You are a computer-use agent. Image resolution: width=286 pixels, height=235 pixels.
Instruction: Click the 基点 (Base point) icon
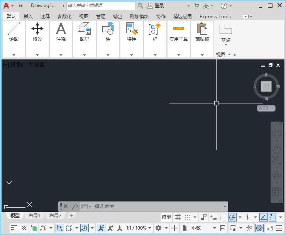(x=226, y=29)
